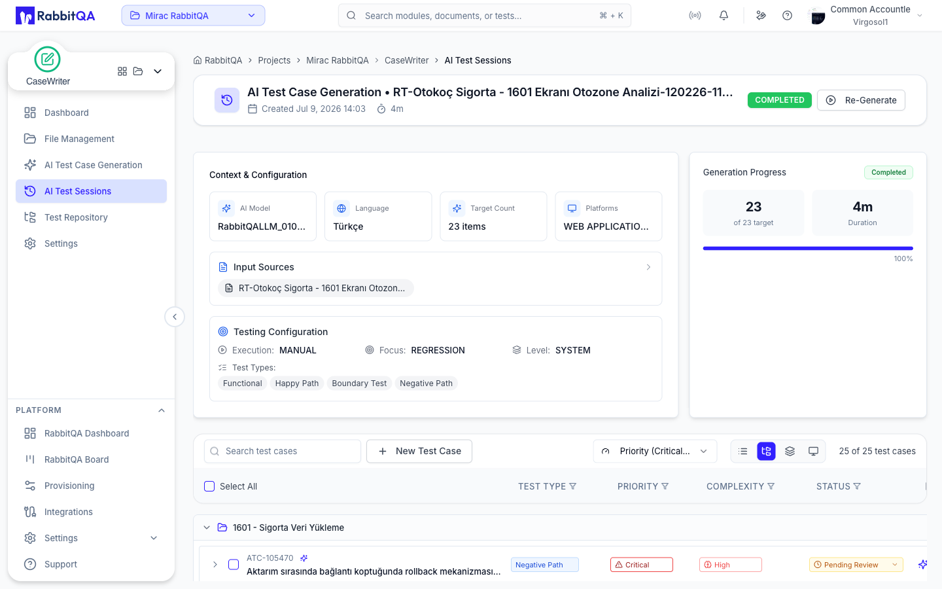Expand the Input Sources section
Screen dimensions: 942x589
click(648, 267)
